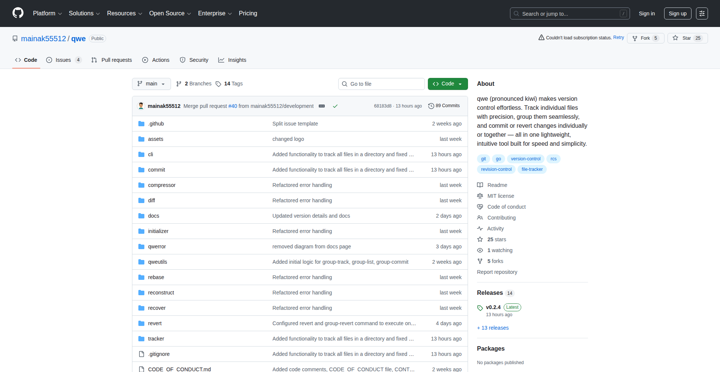The width and height of the screenshot is (720, 372).
Task: Click the eye icon next to 1 watching
Action: pos(480,250)
